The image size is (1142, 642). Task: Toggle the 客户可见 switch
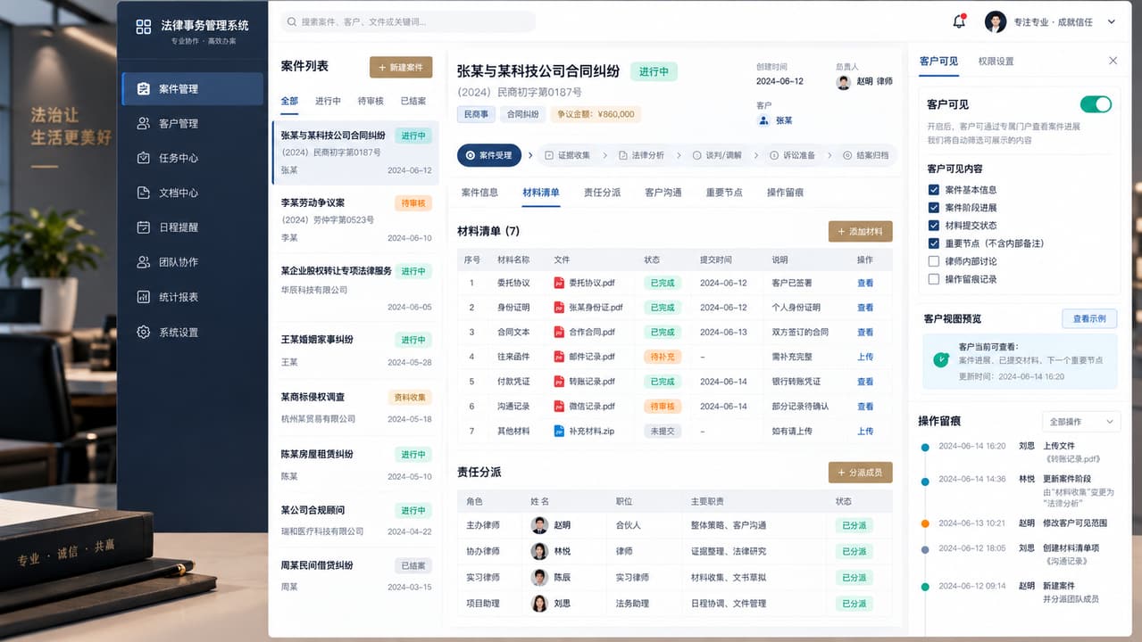click(x=1096, y=104)
